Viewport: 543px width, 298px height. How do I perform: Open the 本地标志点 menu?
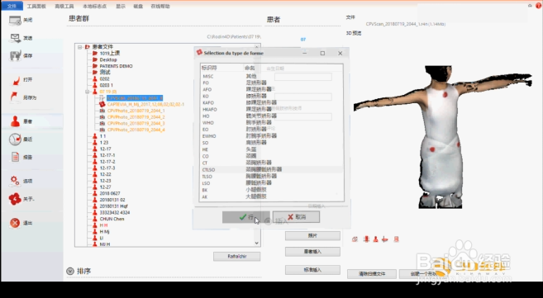94,7
